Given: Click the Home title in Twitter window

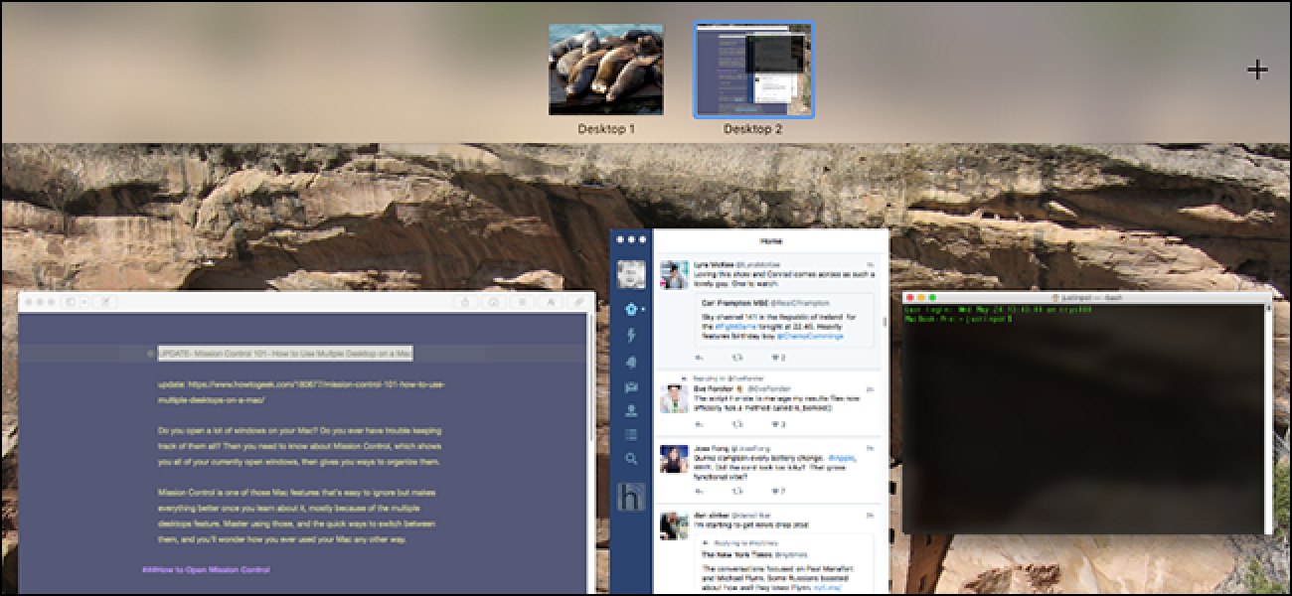Looking at the screenshot, I should (770, 241).
